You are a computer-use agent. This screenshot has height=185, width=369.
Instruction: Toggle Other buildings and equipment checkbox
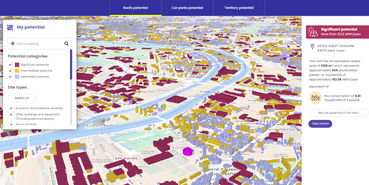click(11, 115)
